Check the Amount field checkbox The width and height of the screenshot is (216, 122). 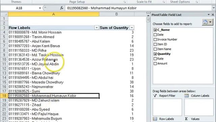point(155,64)
